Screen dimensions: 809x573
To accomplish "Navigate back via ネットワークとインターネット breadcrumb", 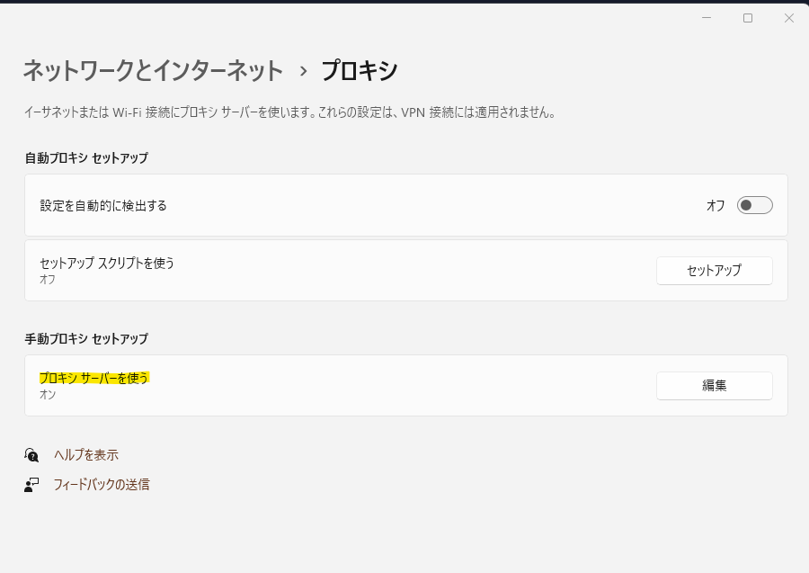I will (x=153, y=70).
